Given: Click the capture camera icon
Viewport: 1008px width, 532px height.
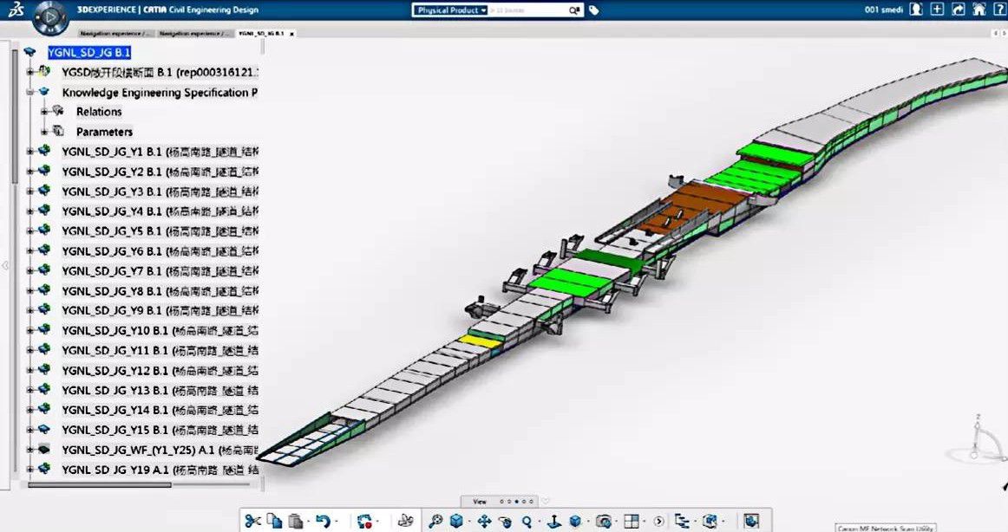Looking at the screenshot, I should click(x=603, y=521).
